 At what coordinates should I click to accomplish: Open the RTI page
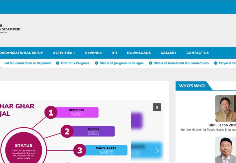(114, 53)
